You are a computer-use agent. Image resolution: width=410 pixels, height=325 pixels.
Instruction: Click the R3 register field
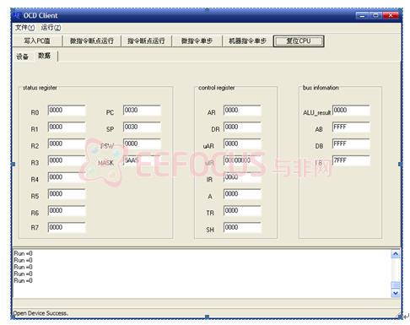click(67, 160)
